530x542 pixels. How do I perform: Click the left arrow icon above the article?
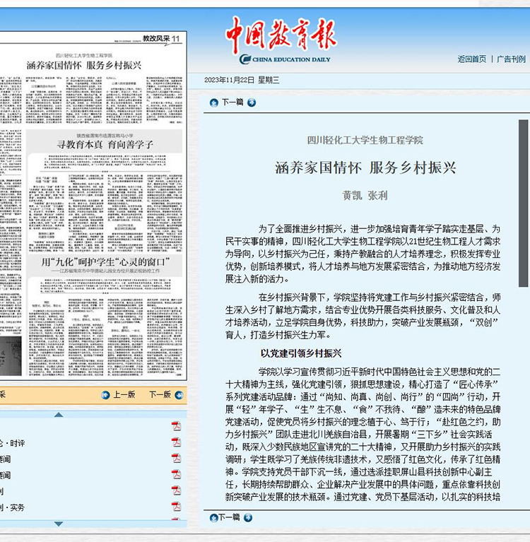(x=214, y=102)
